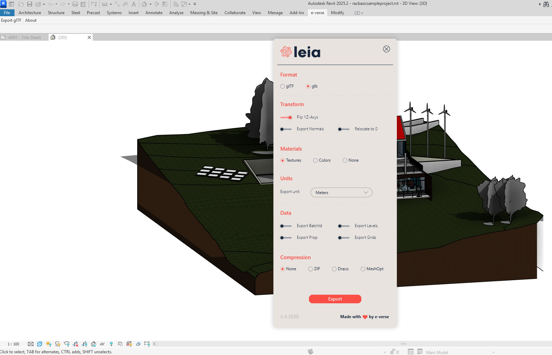The image size is (552, 355).
Task: Open the Add-Ins ribbon tab
Action: 297,13
